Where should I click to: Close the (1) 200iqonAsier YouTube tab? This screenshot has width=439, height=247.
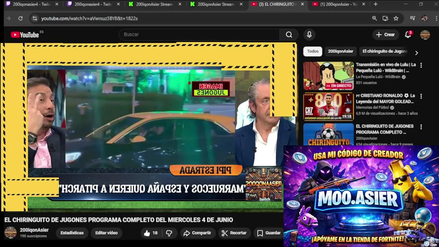tap(364, 4)
